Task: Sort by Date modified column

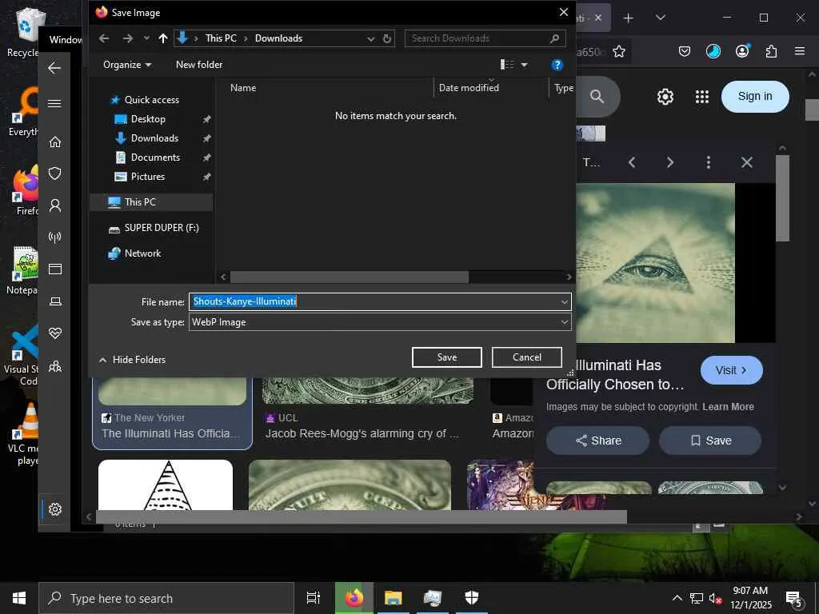Action: point(469,88)
